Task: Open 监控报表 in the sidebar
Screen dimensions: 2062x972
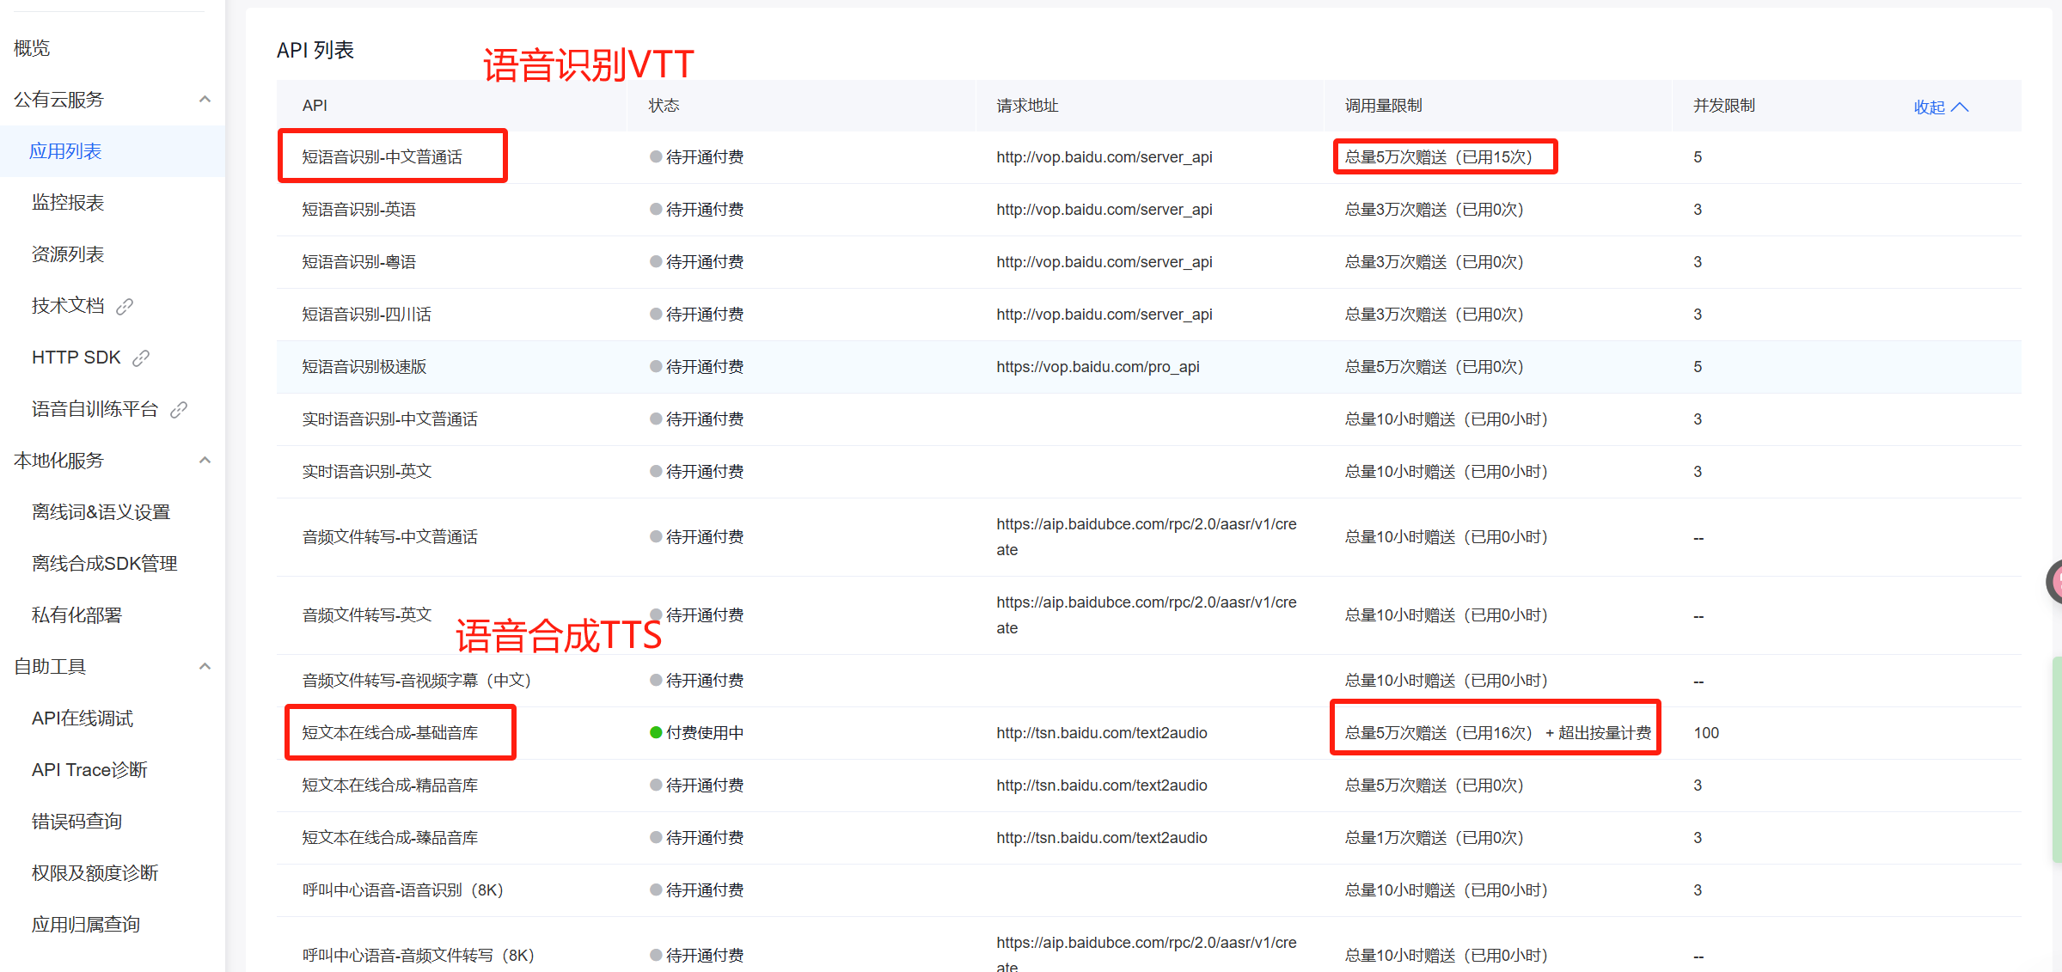Action: click(68, 203)
